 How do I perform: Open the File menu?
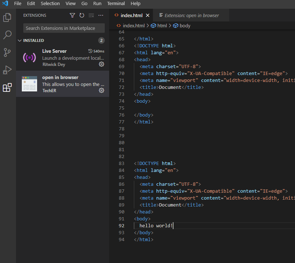pos(18,3)
